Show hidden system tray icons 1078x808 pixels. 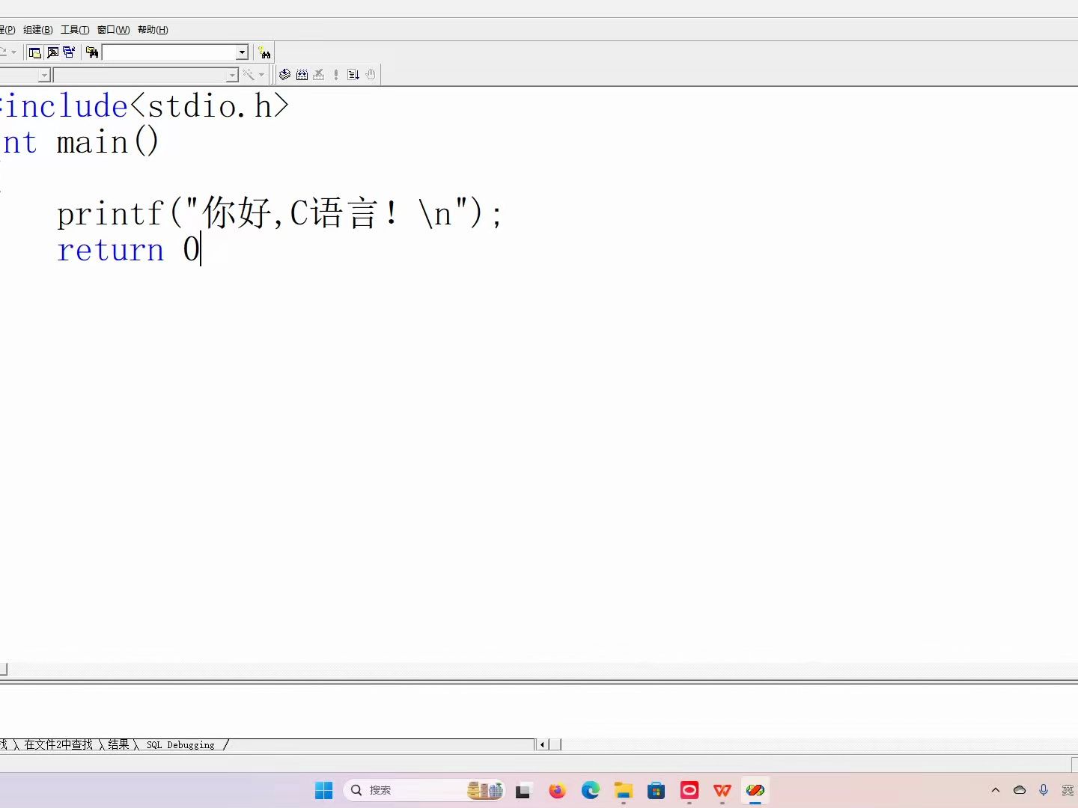996,790
